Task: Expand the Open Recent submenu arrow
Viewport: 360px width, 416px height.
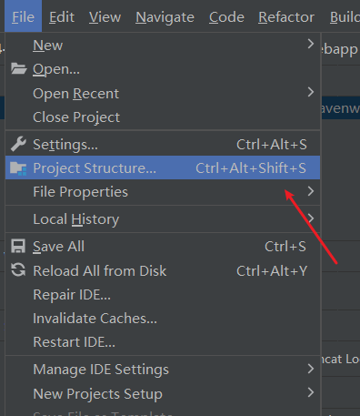Action: [x=311, y=92]
